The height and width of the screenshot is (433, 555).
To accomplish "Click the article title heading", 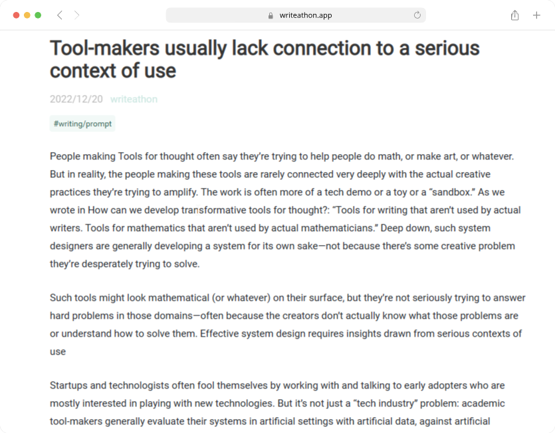I will pyautogui.click(x=265, y=59).
